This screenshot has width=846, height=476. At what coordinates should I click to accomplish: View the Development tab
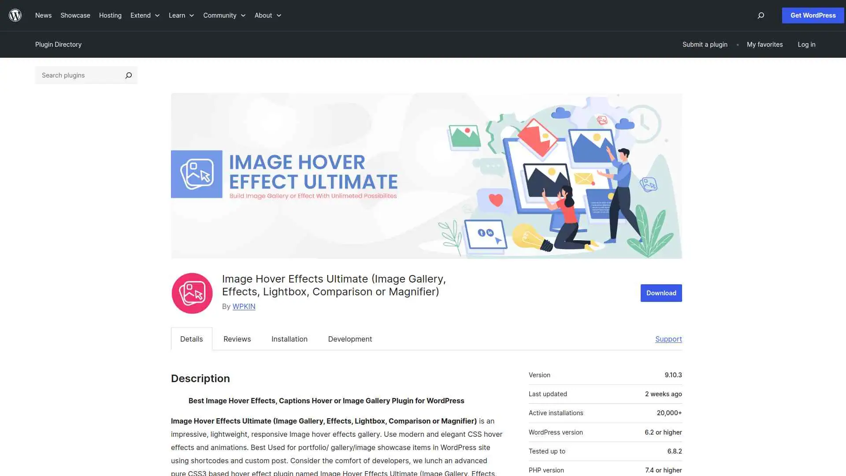click(349, 339)
